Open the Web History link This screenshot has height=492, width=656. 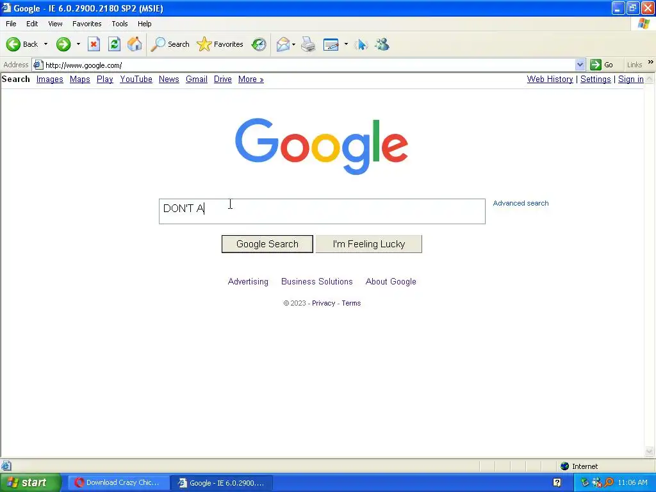click(550, 79)
